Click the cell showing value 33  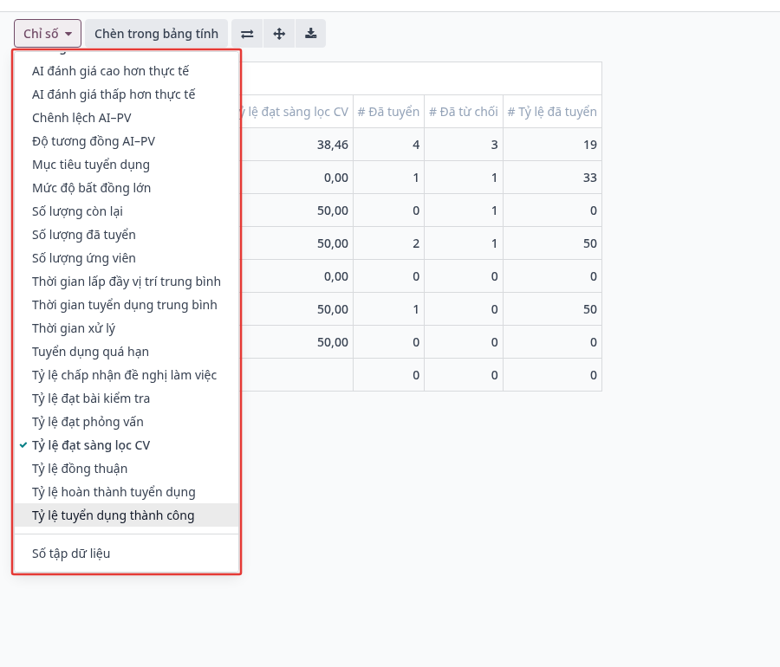552,178
